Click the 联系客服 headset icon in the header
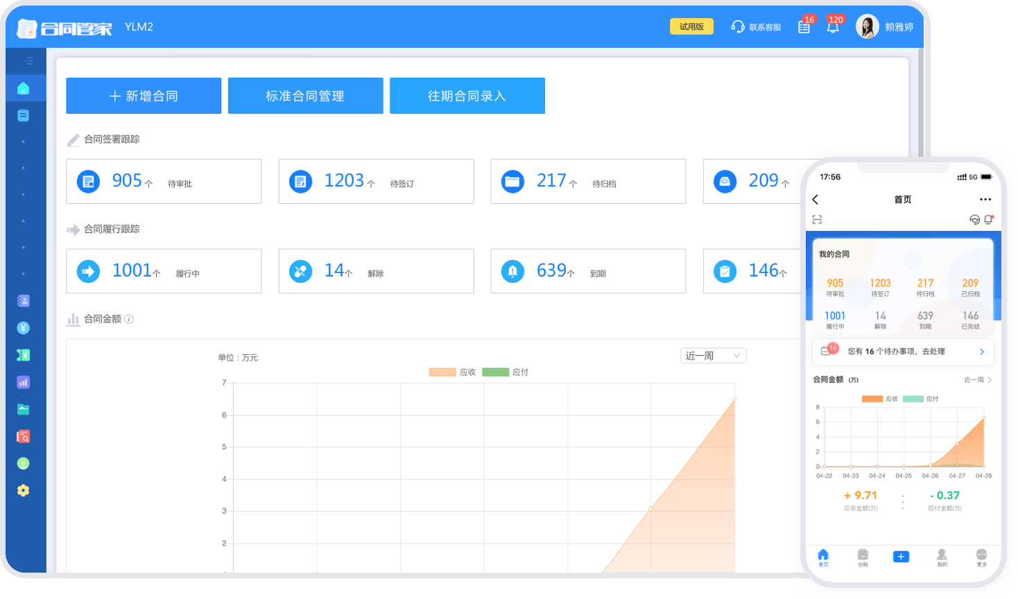This screenshot has height=599, width=1018. (x=738, y=26)
